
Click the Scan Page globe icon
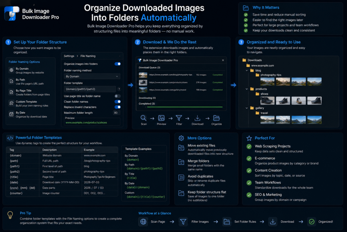(143, 221)
